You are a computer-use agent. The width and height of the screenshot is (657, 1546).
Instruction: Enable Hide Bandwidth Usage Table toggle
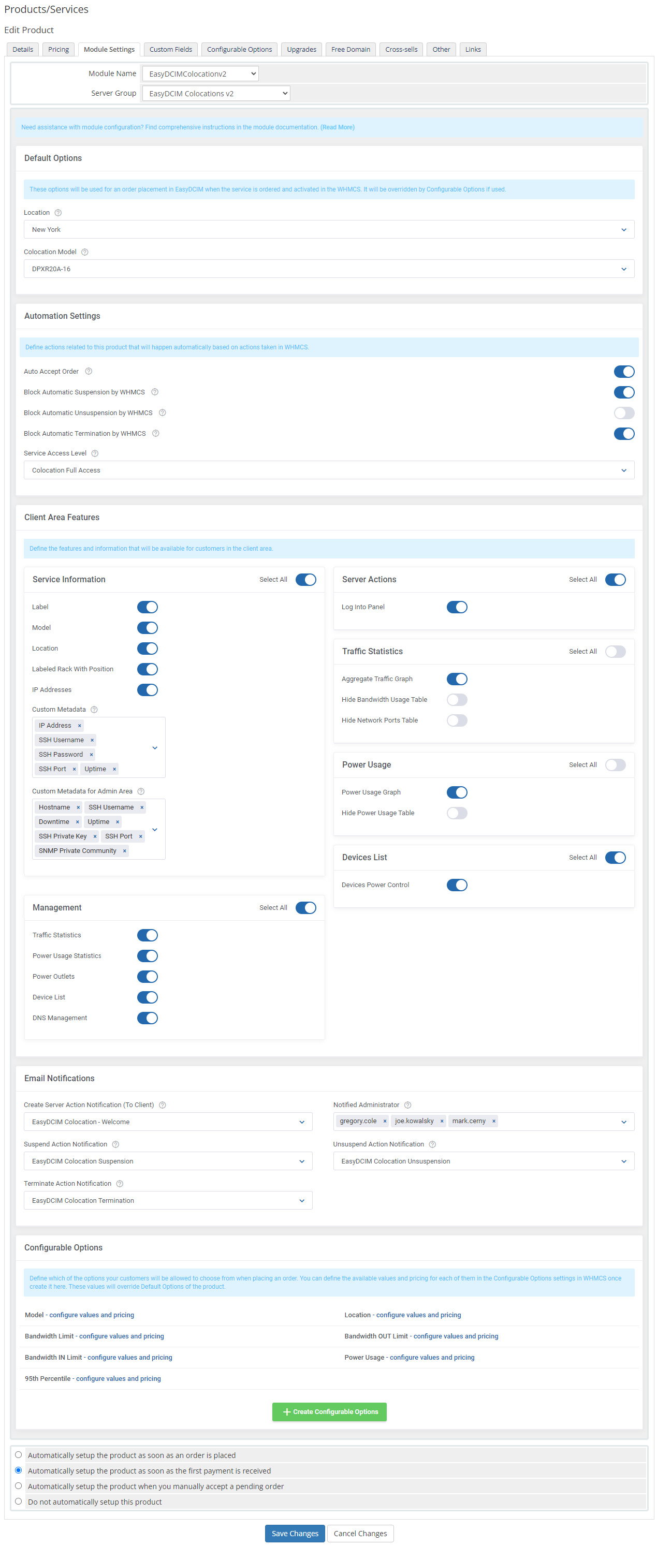(x=457, y=700)
